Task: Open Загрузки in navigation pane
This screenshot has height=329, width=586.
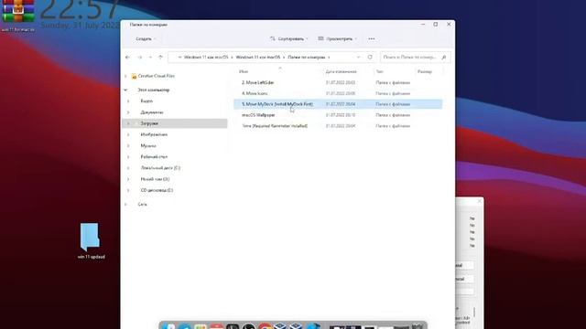Action: click(149, 123)
